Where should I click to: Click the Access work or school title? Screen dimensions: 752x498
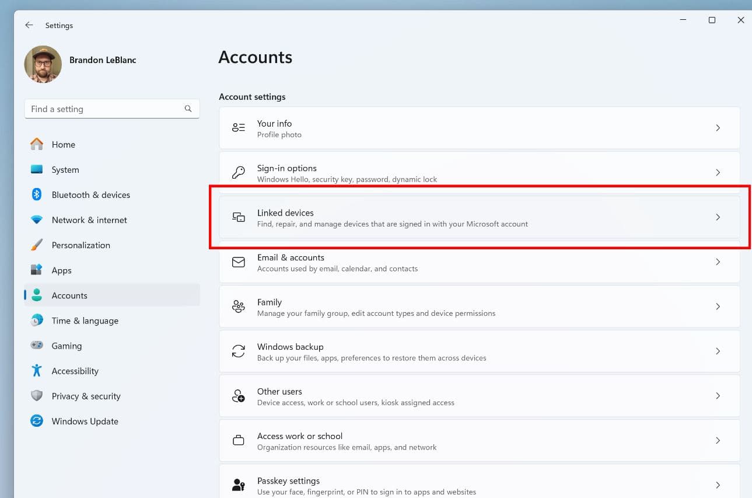tap(300, 436)
